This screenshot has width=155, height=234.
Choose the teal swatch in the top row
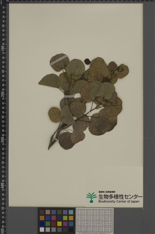tap(71, 212)
